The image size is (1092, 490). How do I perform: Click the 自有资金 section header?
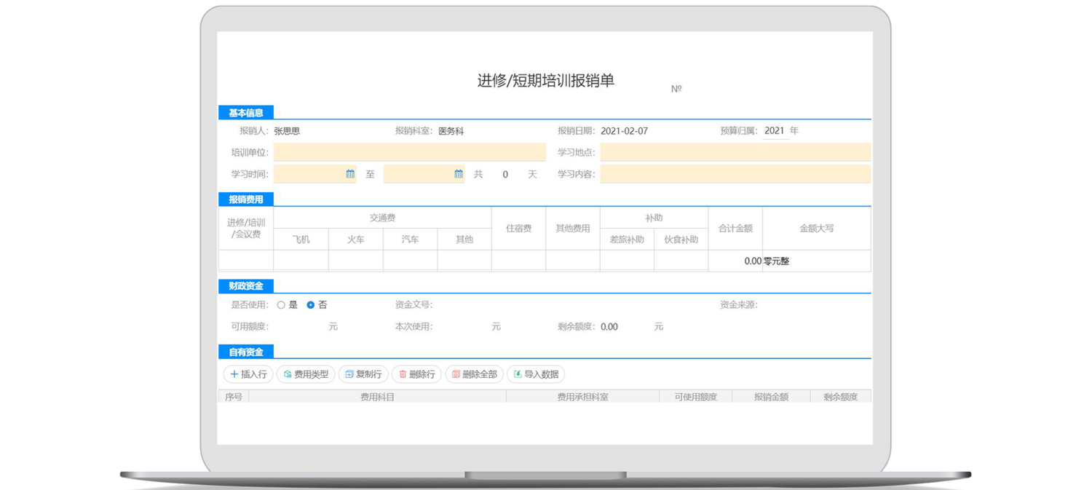(x=246, y=352)
